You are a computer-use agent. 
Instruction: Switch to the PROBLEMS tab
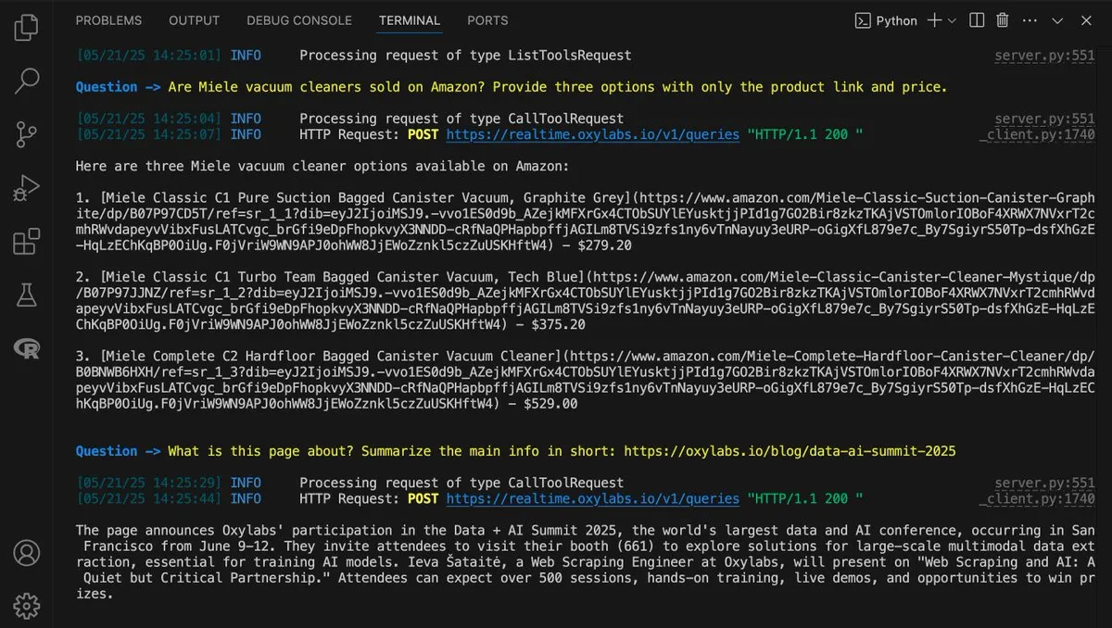click(108, 20)
